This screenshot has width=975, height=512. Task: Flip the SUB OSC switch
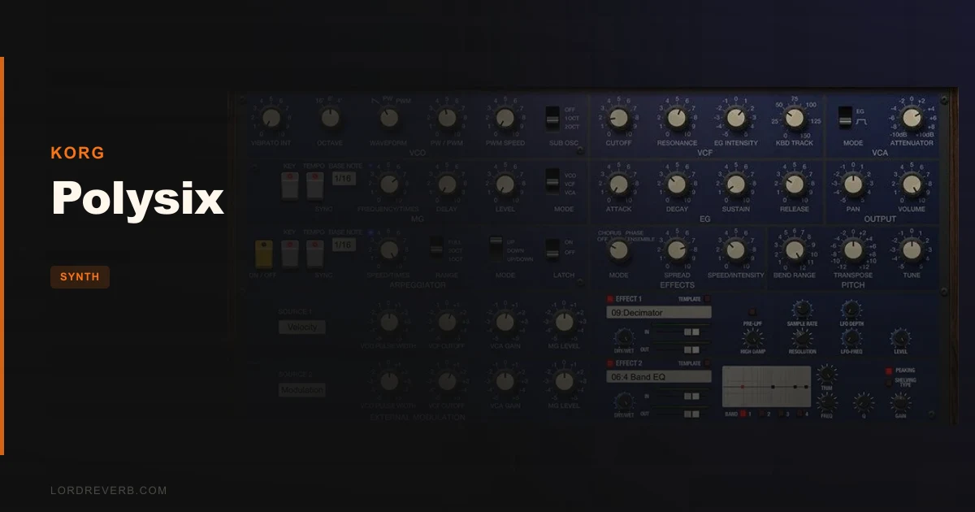pyautogui.click(x=552, y=119)
